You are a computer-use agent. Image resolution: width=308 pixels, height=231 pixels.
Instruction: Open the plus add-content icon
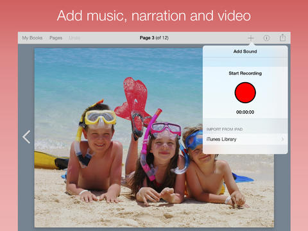click(x=251, y=38)
